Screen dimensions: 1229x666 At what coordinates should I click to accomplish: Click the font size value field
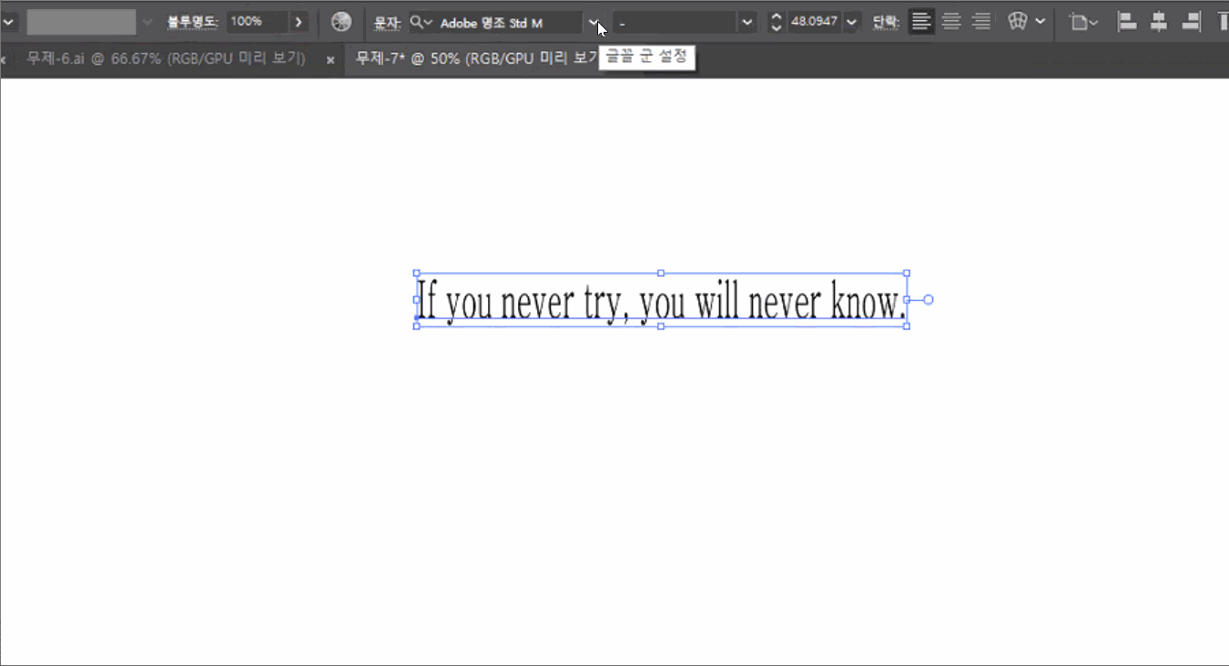pos(814,22)
